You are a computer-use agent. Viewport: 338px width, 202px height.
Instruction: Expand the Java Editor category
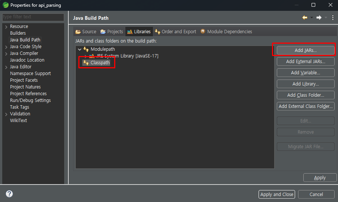click(6, 67)
